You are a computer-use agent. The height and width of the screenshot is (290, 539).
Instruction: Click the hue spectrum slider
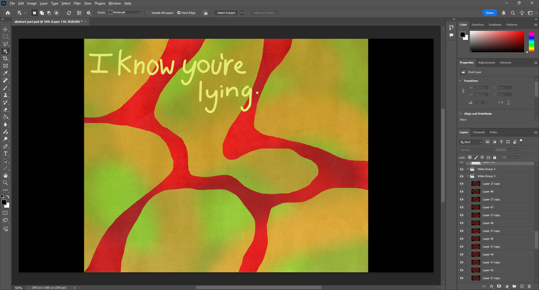click(531, 41)
